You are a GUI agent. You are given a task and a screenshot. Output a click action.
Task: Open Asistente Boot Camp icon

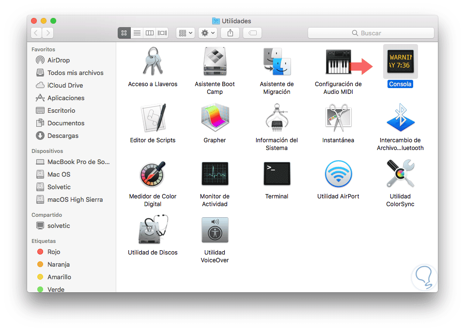coord(215,61)
